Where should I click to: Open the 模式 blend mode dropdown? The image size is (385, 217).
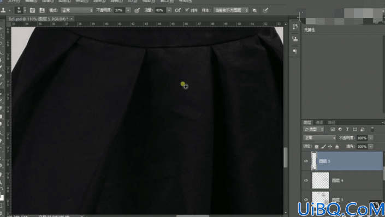coord(77,10)
